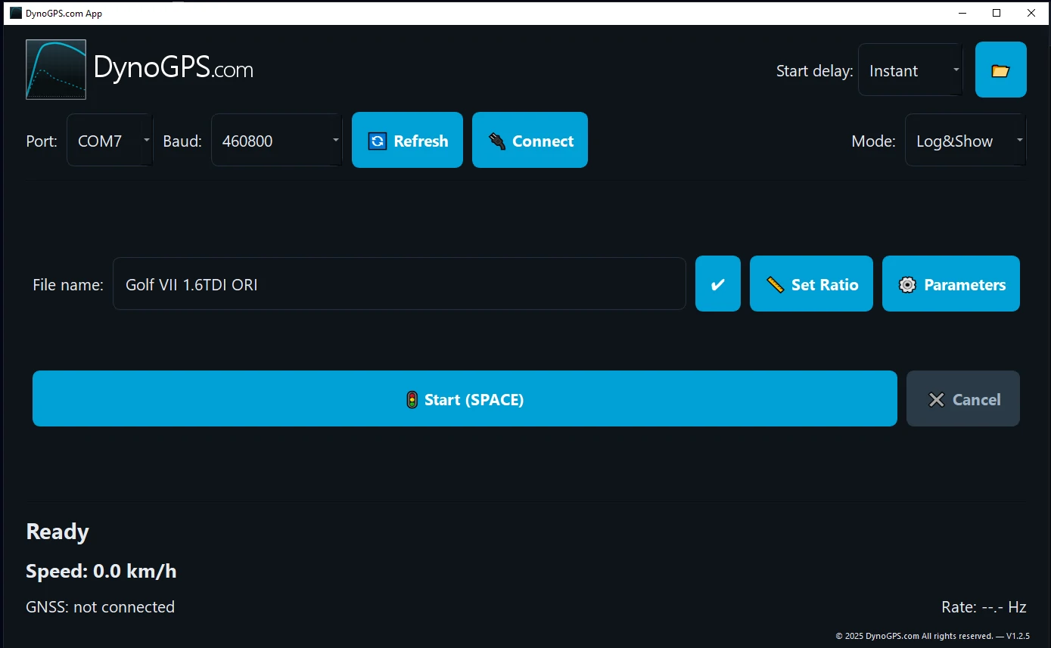Screen dimensions: 1051x648
Task: Click the DynoGPS dyno curve logo
Action: pyautogui.click(x=56, y=69)
